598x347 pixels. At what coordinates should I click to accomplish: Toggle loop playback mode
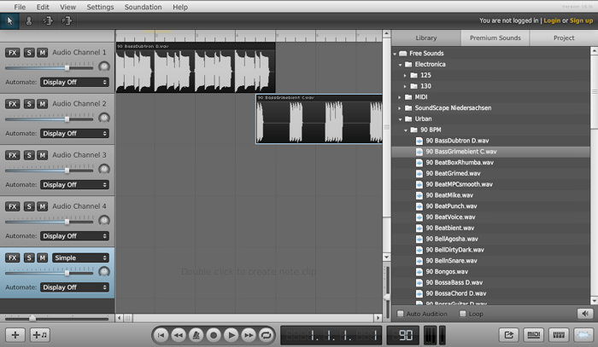[266, 335]
